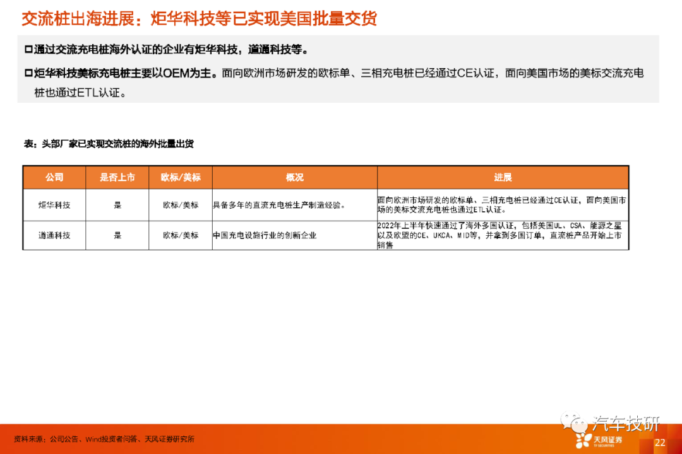Select the "炬华科技" company cell
The height and width of the screenshot is (454, 682).
click(54, 205)
